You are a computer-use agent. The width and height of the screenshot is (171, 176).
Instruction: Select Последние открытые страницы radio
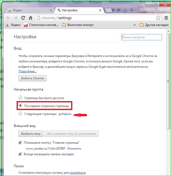(20, 105)
